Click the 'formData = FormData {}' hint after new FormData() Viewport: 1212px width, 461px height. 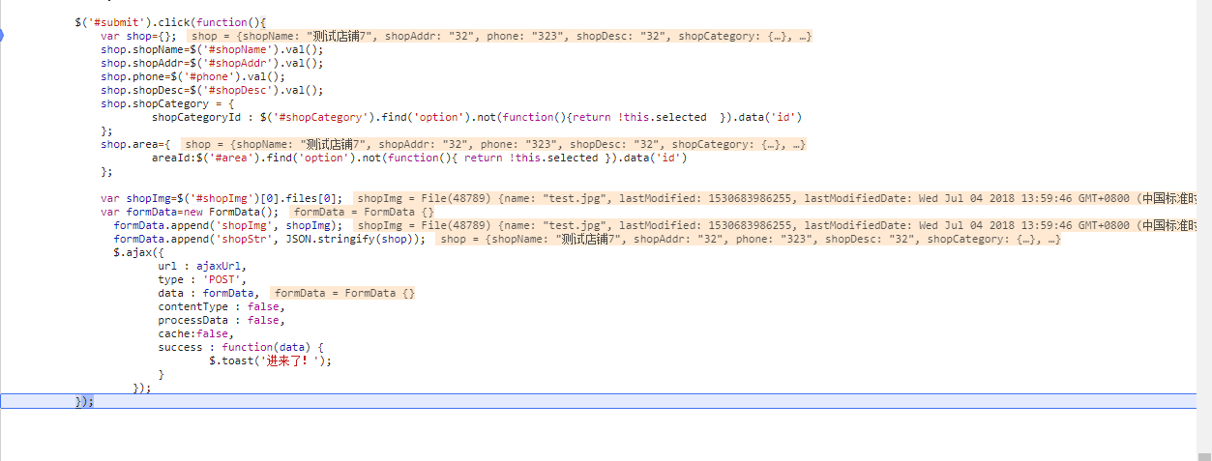pyautogui.click(x=364, y=212)
